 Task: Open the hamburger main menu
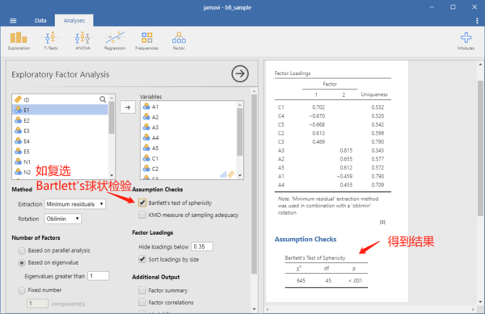click(x=13, y=21)
